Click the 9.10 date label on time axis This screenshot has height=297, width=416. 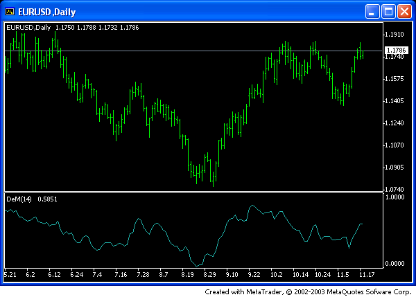pyautogui.click(x=232, y=274)
